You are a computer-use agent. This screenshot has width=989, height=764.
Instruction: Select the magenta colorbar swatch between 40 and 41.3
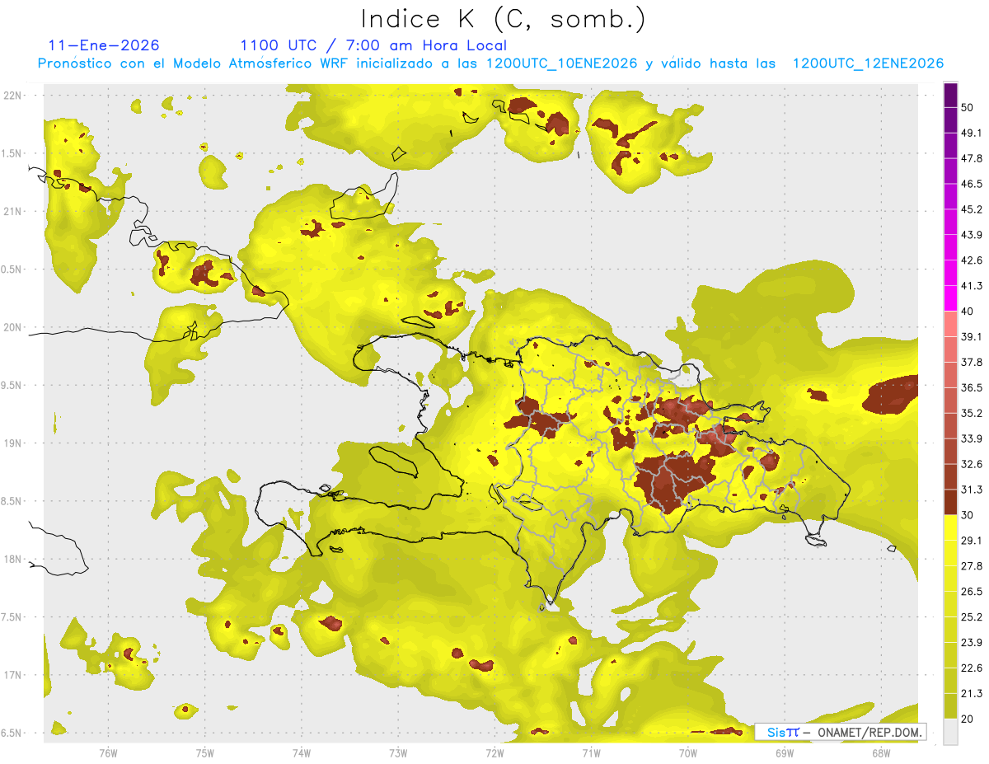(x=951, y=298)
